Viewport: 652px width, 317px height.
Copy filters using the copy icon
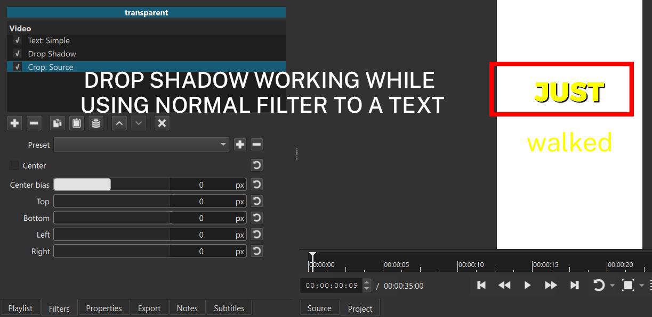pyautogui.click(x=57, y=123)
